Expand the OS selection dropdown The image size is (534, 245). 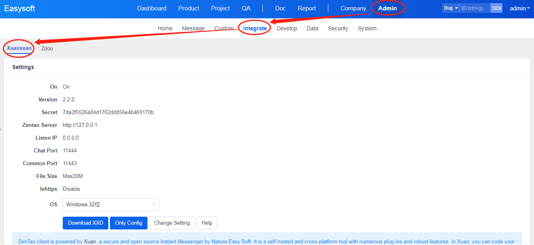111,205
